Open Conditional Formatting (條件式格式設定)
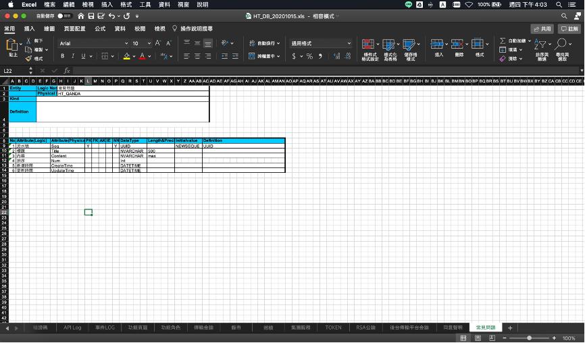This screenshot has width=585, height=343. pos(370,49)
